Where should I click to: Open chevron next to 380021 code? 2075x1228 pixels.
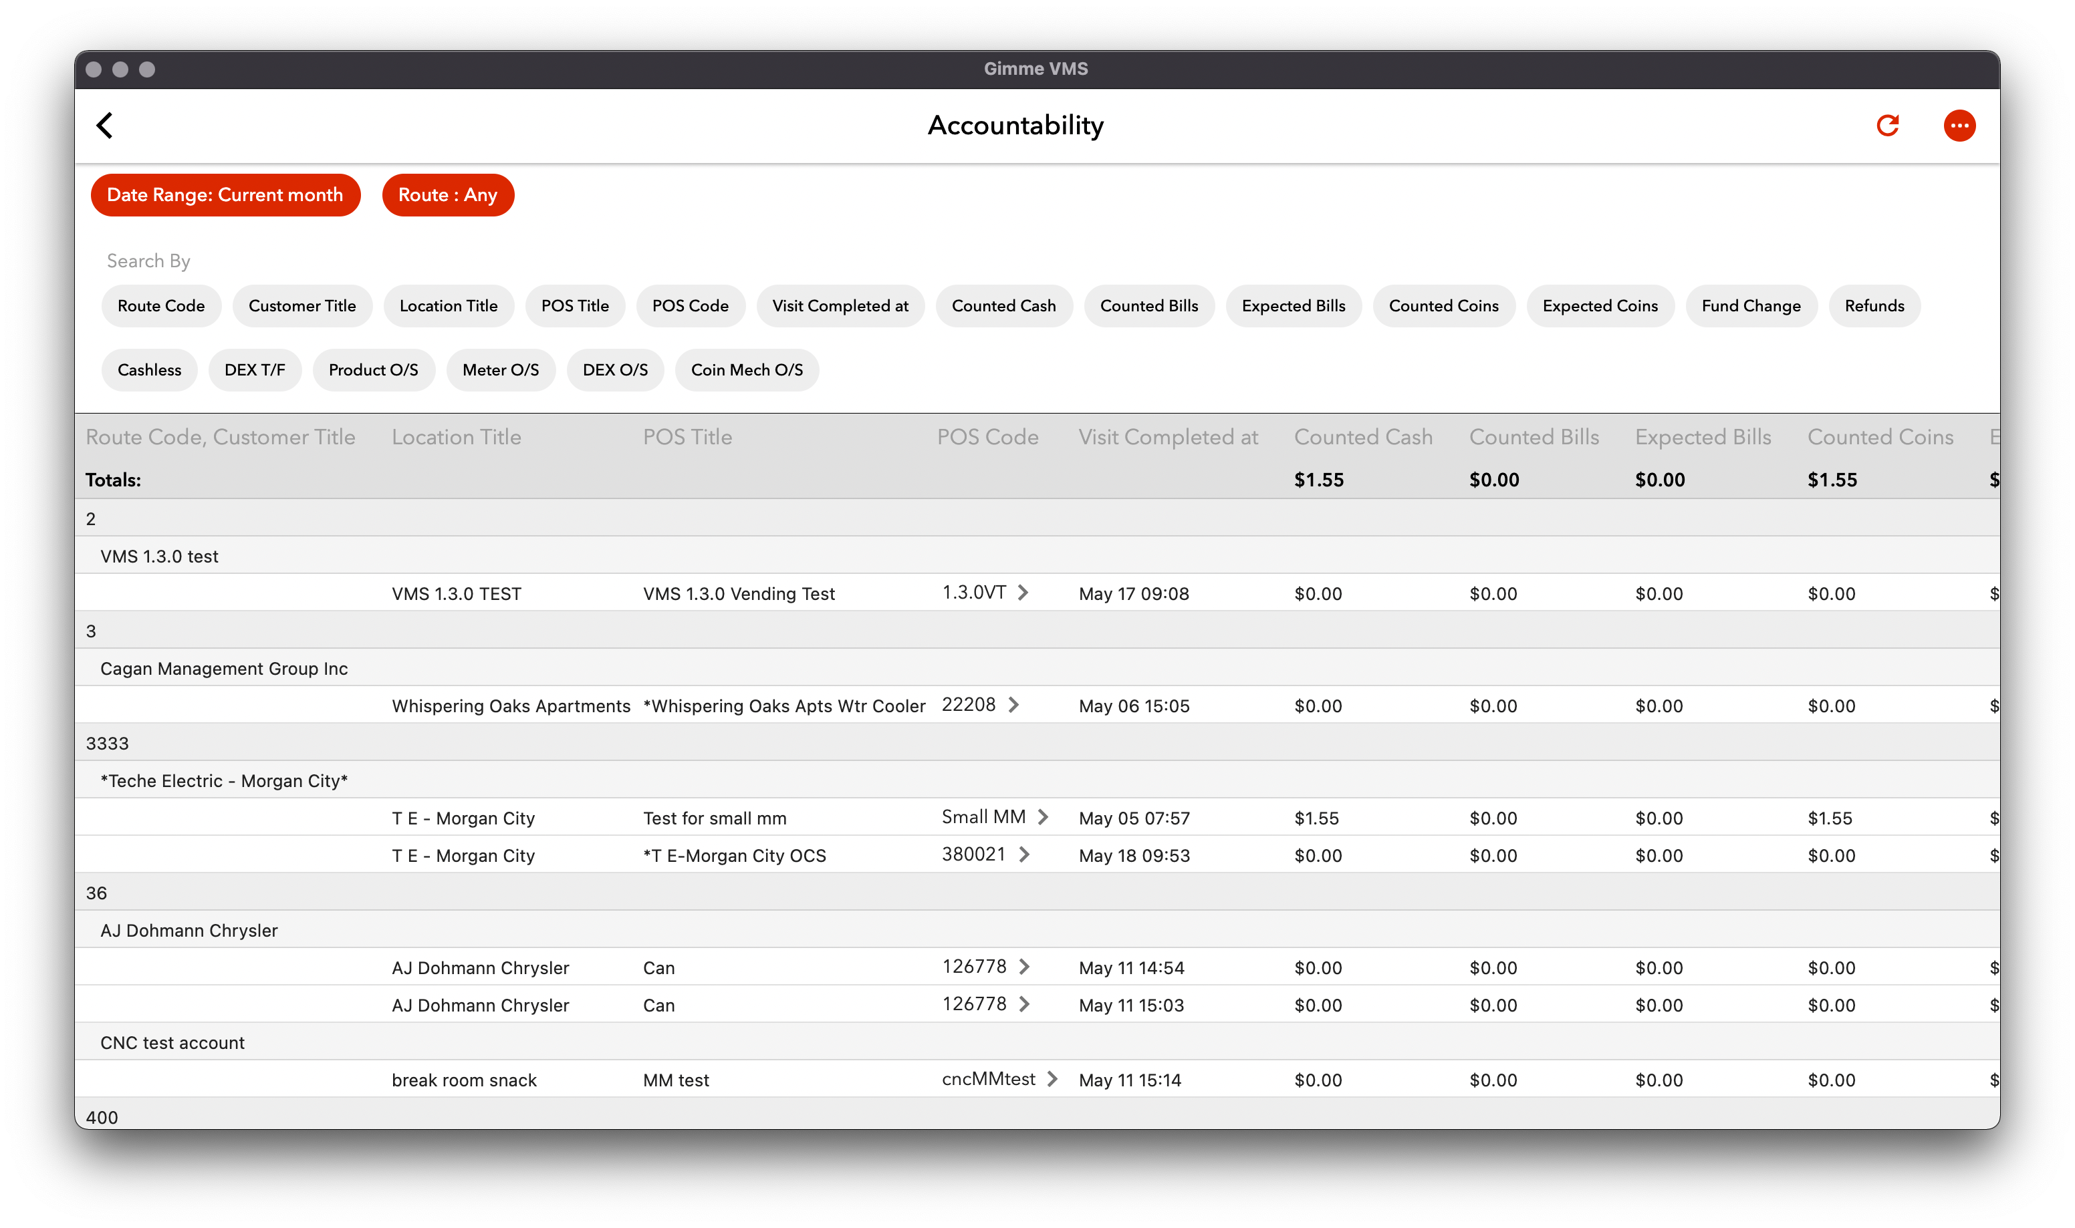[x=1024, y=854]
